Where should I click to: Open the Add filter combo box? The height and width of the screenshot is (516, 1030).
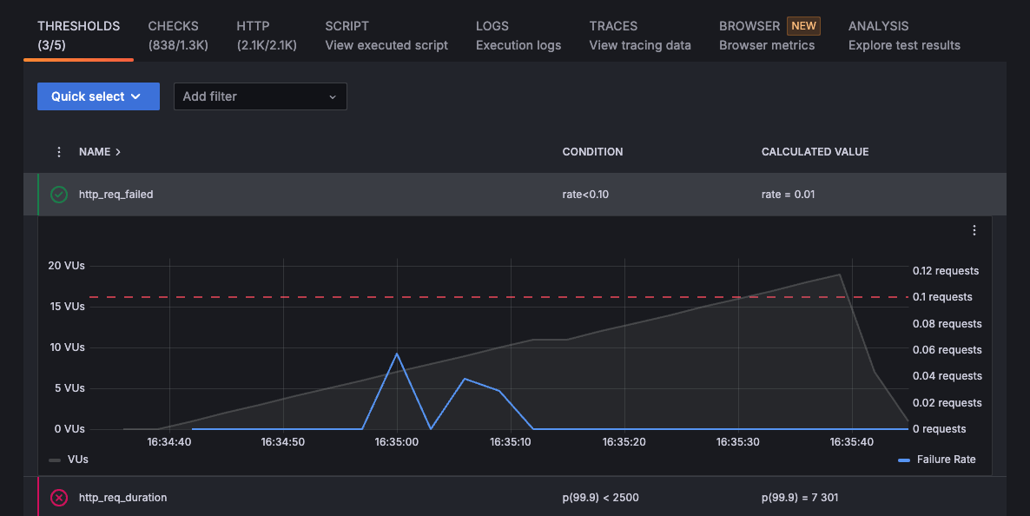pos(260,96)
